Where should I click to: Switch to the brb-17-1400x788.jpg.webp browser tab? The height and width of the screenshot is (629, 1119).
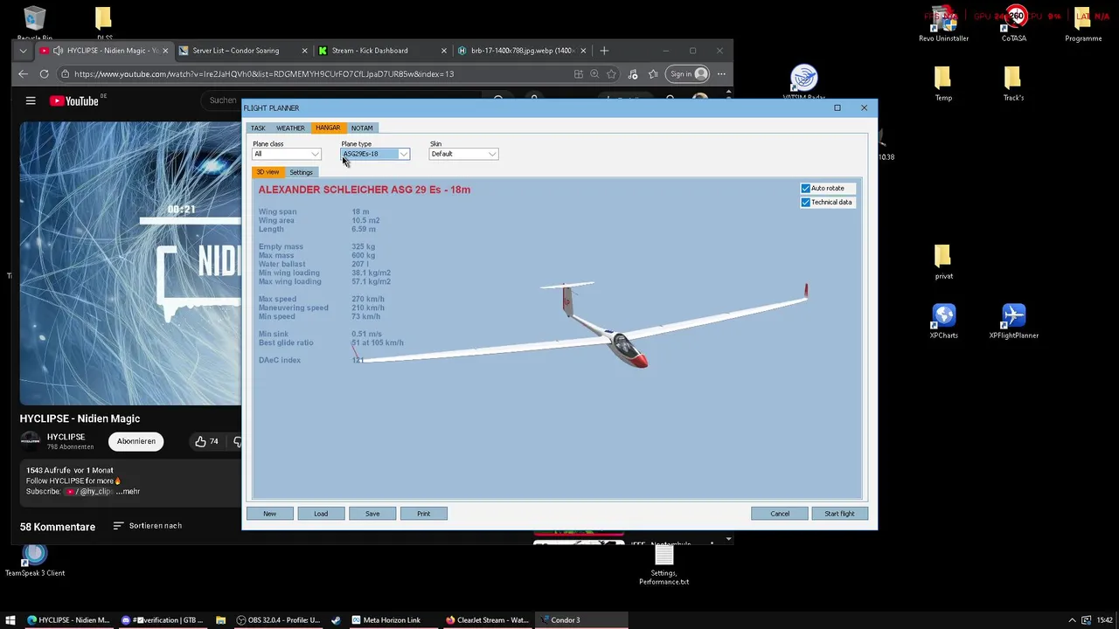point(522,51)
